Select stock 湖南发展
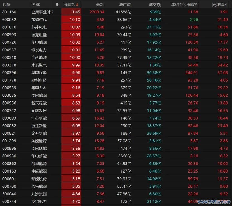The image size is (232, 206). coord(39,111)
